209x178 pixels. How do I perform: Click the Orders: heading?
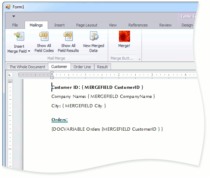pyautogui.click(x=59, y=120)
